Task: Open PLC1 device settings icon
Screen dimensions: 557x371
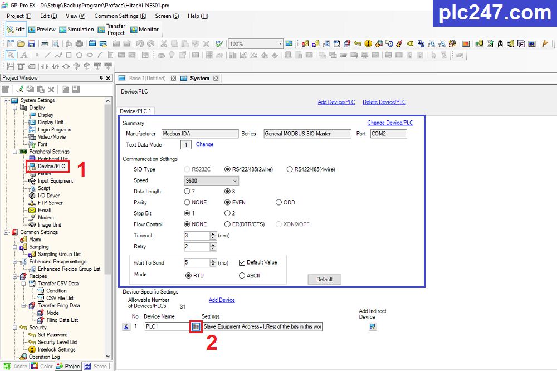Action: [196, 327]
